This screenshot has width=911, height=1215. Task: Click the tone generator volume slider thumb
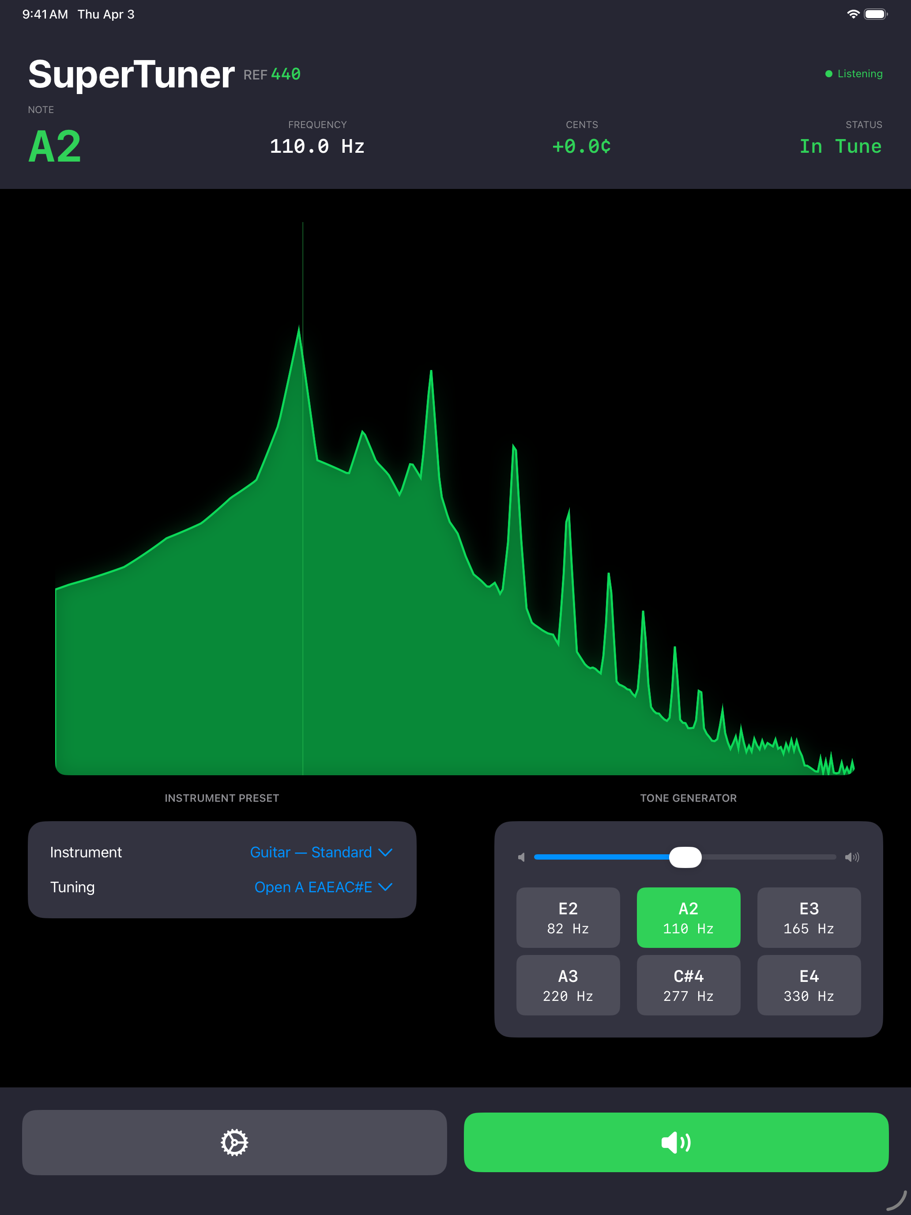[685, 857]
